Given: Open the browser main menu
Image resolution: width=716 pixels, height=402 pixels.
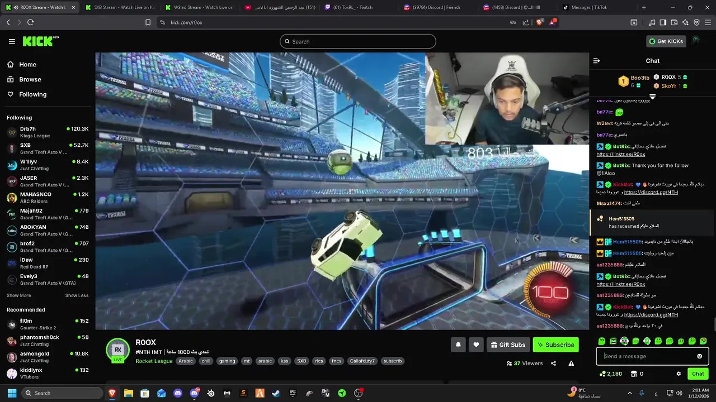Looking at the screenshot, I should pos(708,22).
